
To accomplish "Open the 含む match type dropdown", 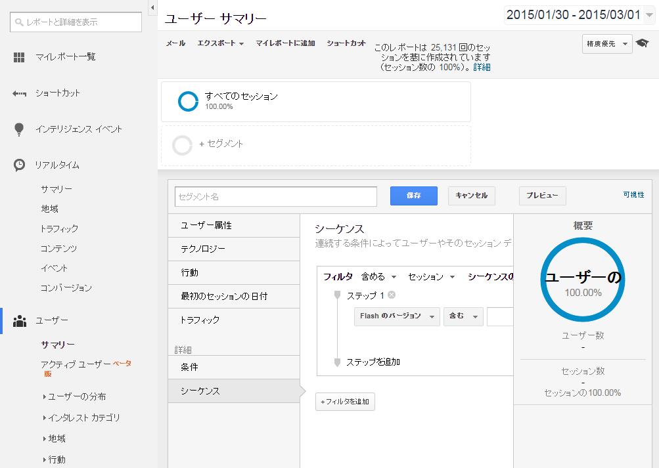I will [463, 316].
